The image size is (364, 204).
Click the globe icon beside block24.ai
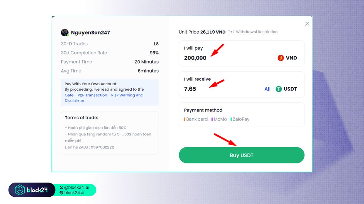(x=62, y=193)
